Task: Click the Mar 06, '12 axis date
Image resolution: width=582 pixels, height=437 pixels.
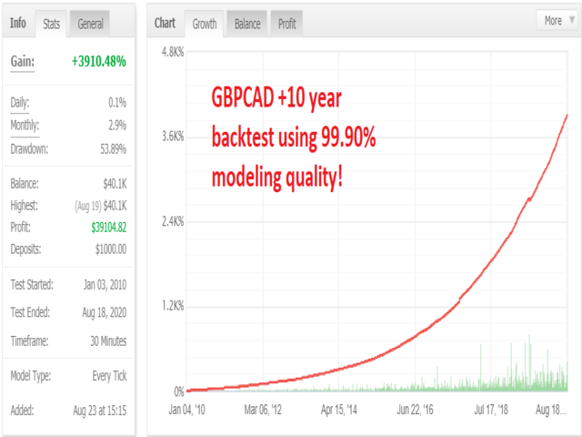Action: coord(263,410)
